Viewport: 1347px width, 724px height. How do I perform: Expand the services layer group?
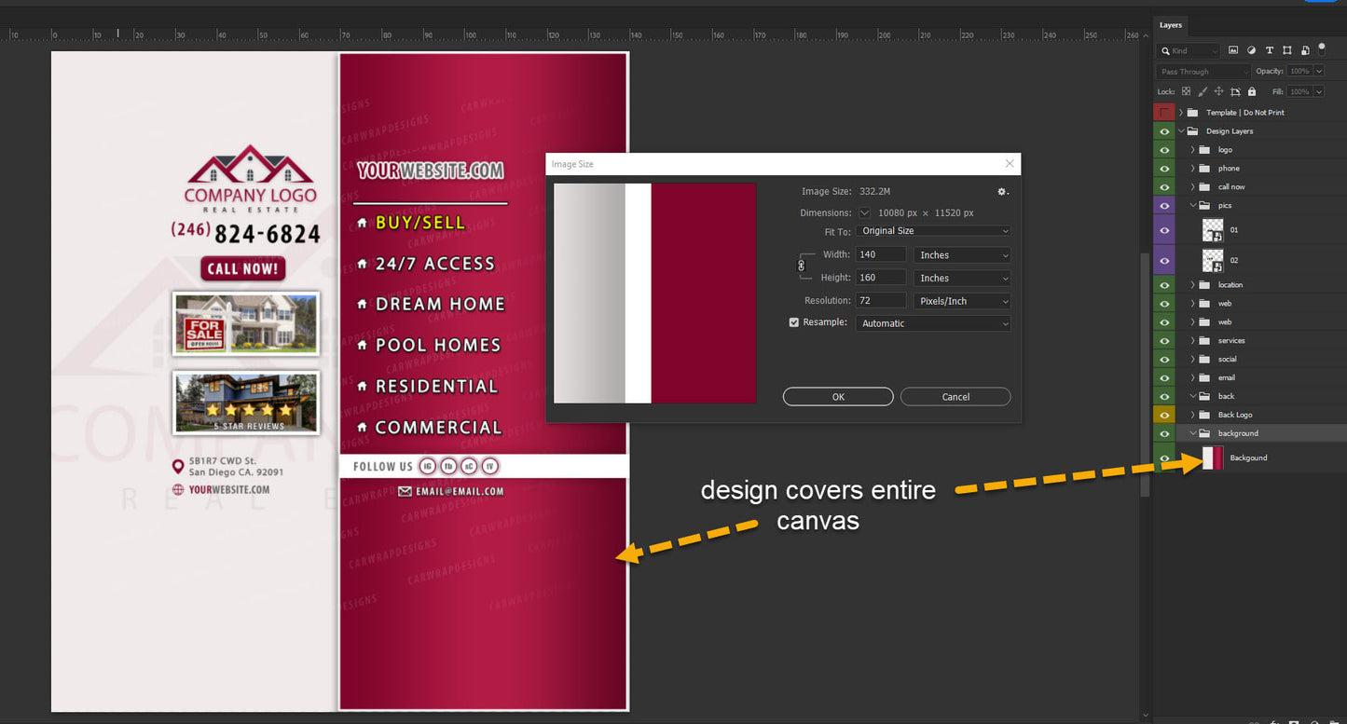(x=1192, y=340)
